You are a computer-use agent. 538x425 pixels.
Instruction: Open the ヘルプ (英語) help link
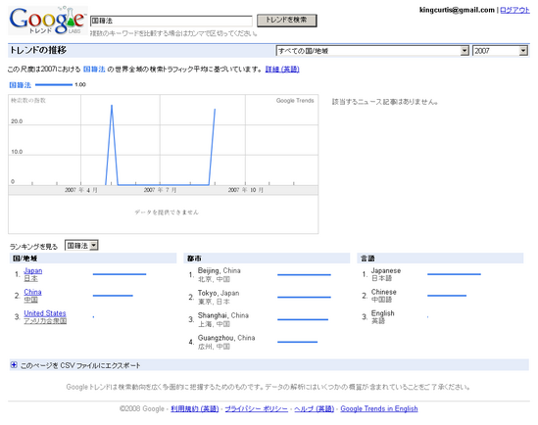(314, 409)
